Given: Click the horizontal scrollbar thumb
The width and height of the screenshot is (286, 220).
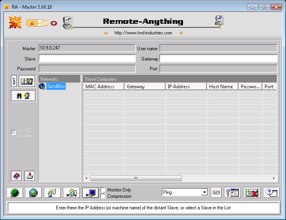Looking at the screenshot, I should [136, 178].
